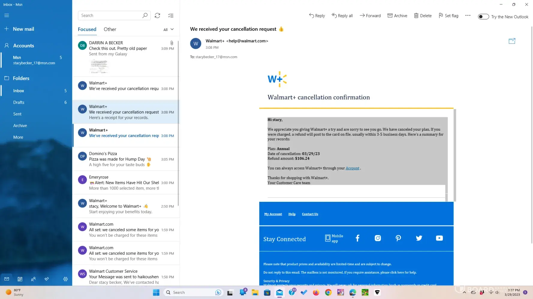The width and height of the screenshot is (533, 299).
Task: Expand the All filter dropdown
Action: pyautogui.click(x=168, y=30)
